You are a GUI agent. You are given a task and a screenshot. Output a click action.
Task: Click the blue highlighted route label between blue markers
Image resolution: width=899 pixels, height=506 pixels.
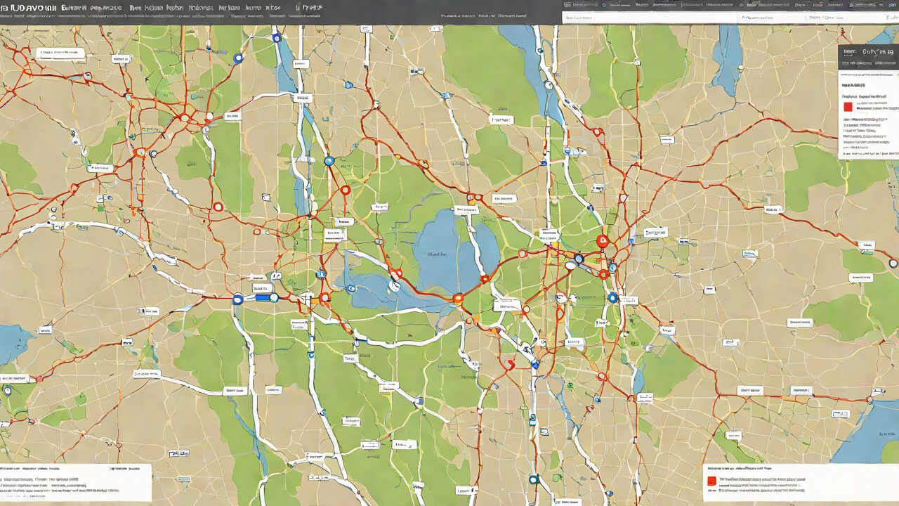coord(263,298)
